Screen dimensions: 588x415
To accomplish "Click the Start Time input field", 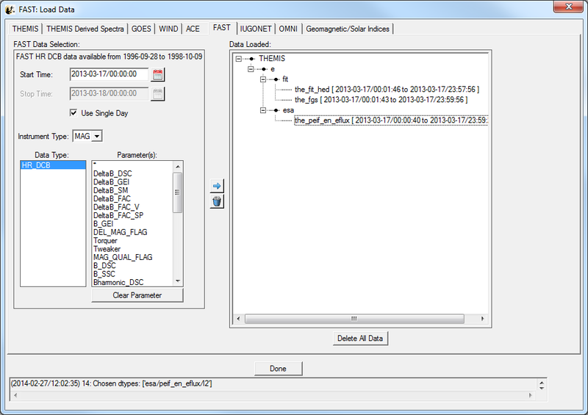I will [x=109, y=74].
